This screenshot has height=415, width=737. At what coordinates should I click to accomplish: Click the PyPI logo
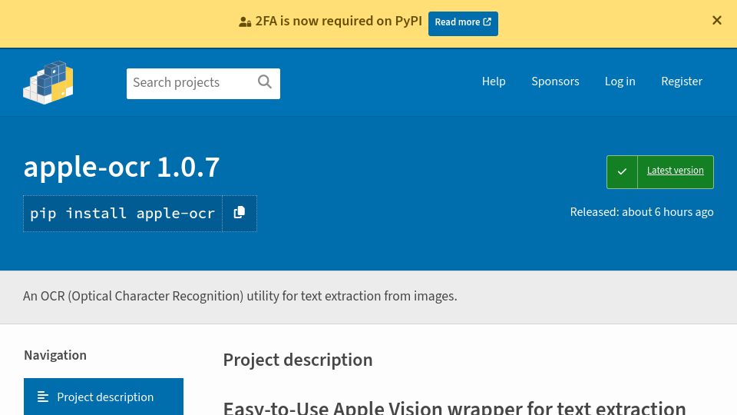[48, 82]
